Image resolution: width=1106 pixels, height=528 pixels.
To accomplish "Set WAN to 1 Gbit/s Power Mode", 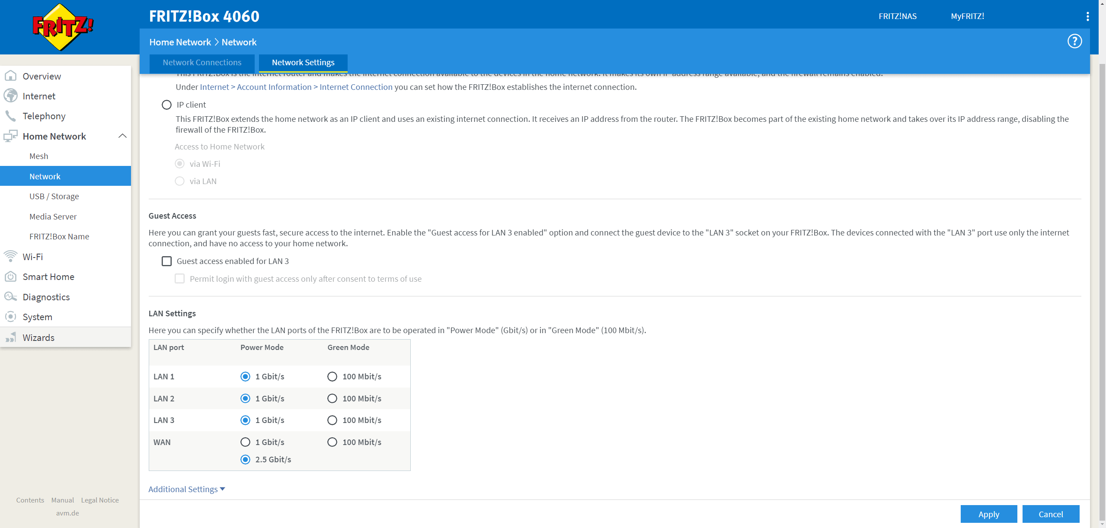I will (245, 442).
